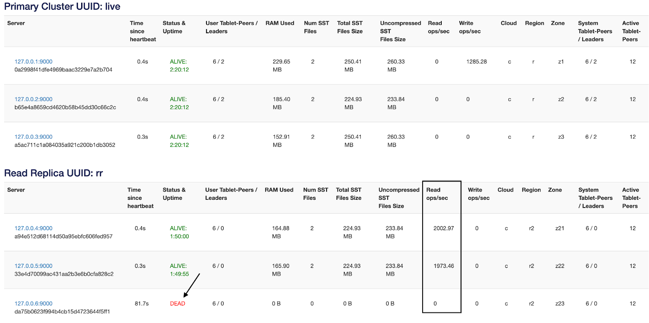This screenshot has height=323, width=649.
Task: Open the dead server 127.0.0.6:9000 link
Action: 33,304
